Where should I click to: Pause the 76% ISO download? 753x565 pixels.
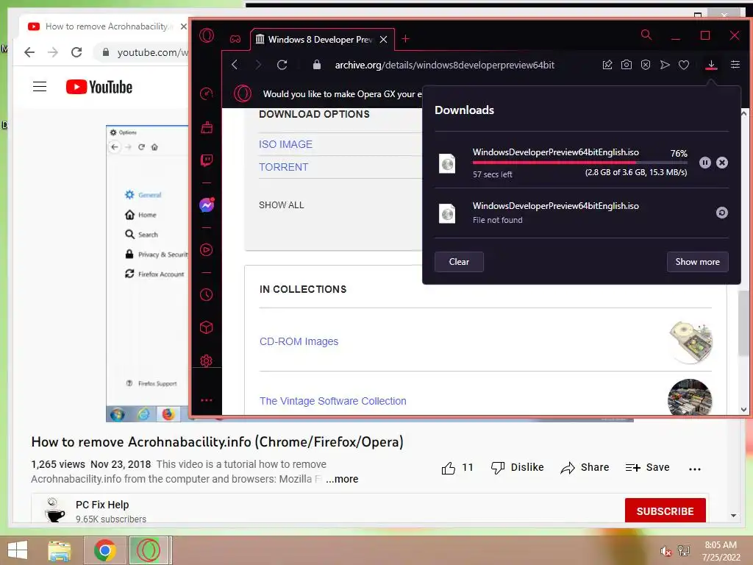click(704, 163)
